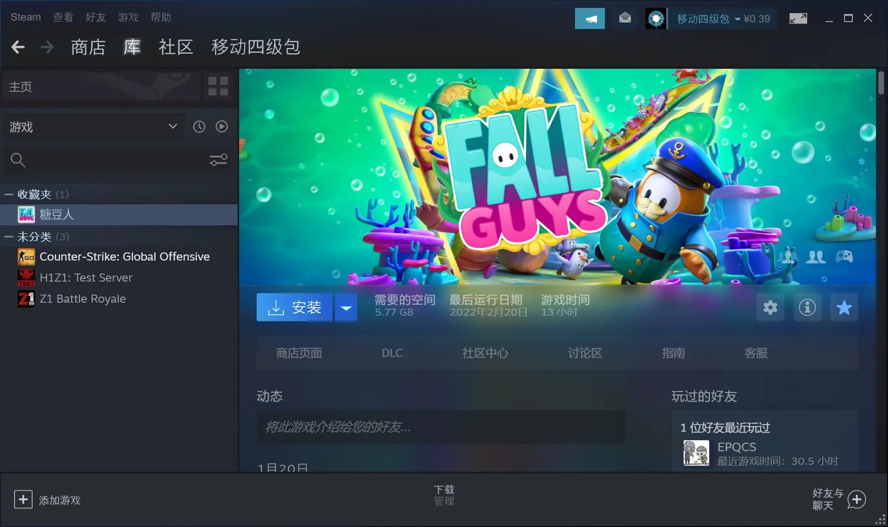Click the activity post input field
The width and height of the screenshot is (888, 527).
[441, 427]
